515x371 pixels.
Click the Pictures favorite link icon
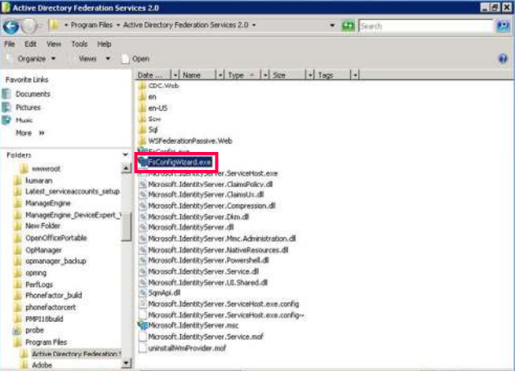[7, 107]
